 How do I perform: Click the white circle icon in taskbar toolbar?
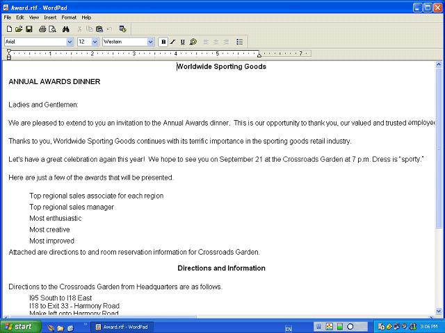tap(350, 327)
